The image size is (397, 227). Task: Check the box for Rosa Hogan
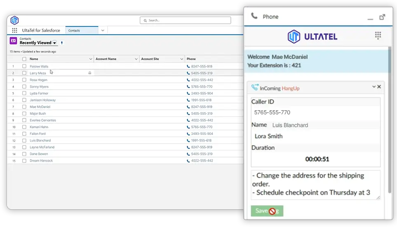tap(24, 80)
